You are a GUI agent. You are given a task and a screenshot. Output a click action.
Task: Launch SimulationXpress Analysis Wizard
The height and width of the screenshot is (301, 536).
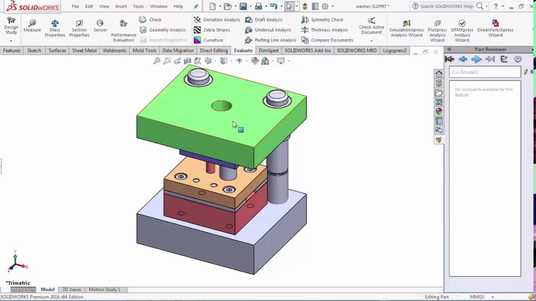pos(406,28)
